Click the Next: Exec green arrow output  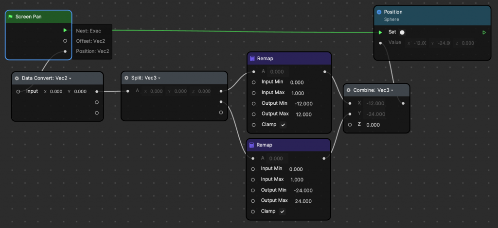(x=65, y=30)
